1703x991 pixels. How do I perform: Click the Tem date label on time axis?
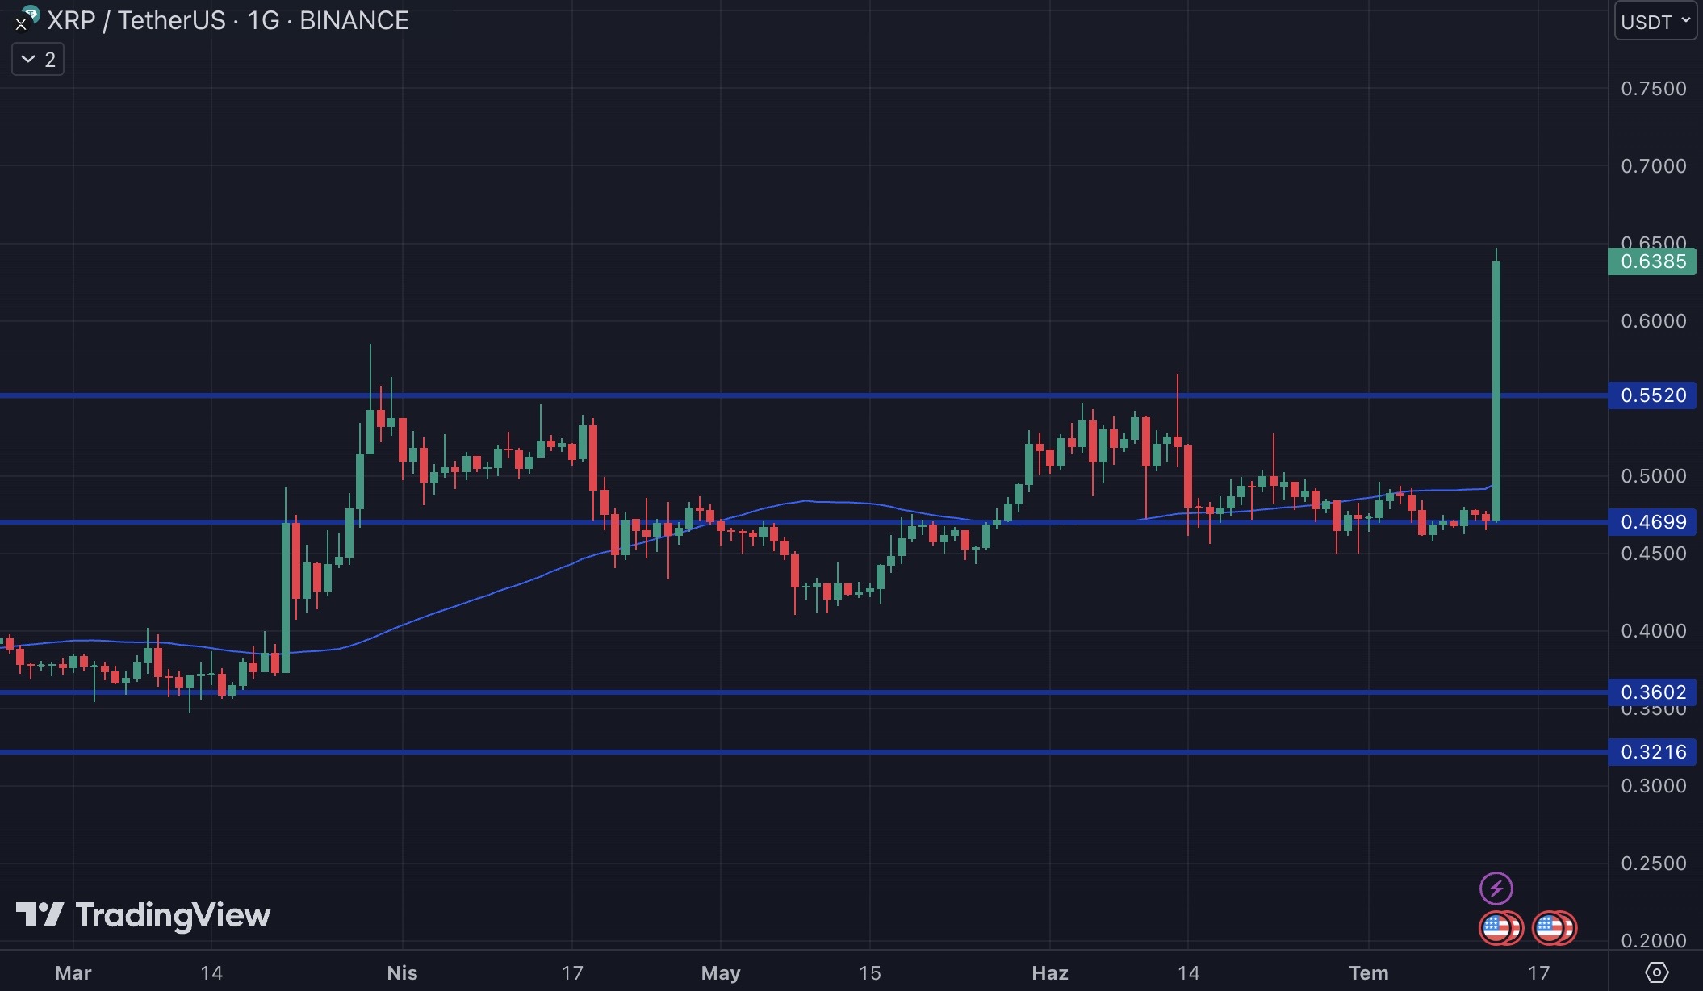1369,972
